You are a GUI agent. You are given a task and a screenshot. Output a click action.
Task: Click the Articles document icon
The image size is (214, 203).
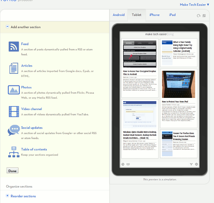[13, 68]
